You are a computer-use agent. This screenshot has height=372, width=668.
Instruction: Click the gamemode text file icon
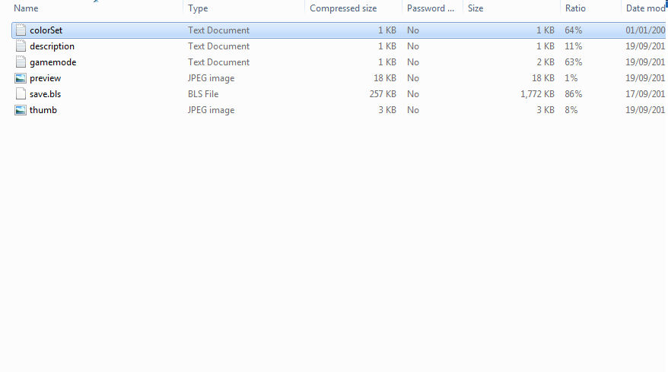click(21, 62)
